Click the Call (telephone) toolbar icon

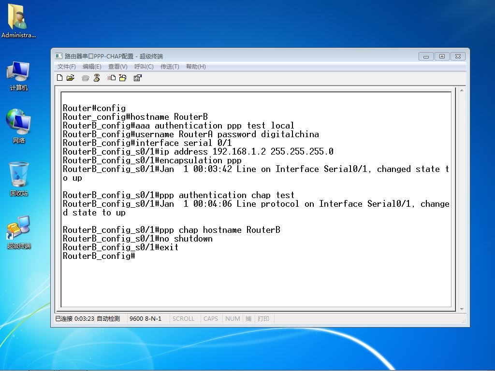point(85,78)
